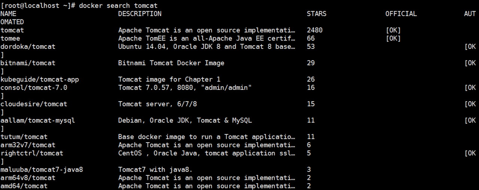Click the 'amd64/tomcat' image name
This screenshot has height=190, width=479.
click(24, 186)
